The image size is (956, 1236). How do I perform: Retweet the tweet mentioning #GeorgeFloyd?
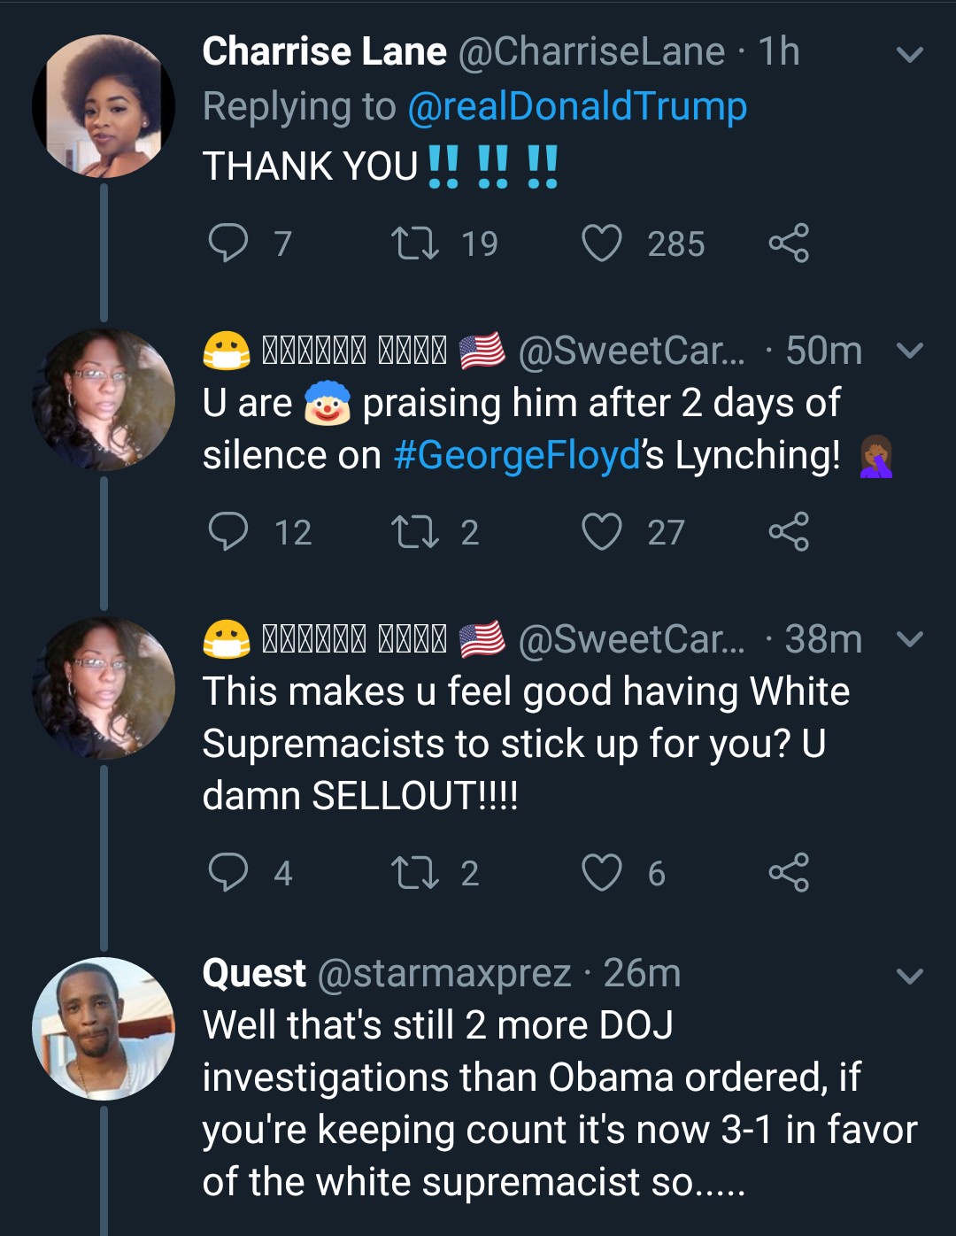(415, 532)
